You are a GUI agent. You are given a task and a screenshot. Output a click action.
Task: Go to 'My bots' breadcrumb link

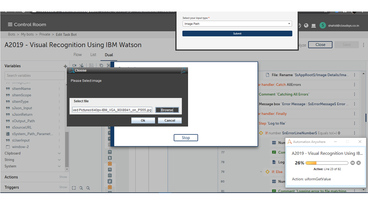(x=27, y=34)
